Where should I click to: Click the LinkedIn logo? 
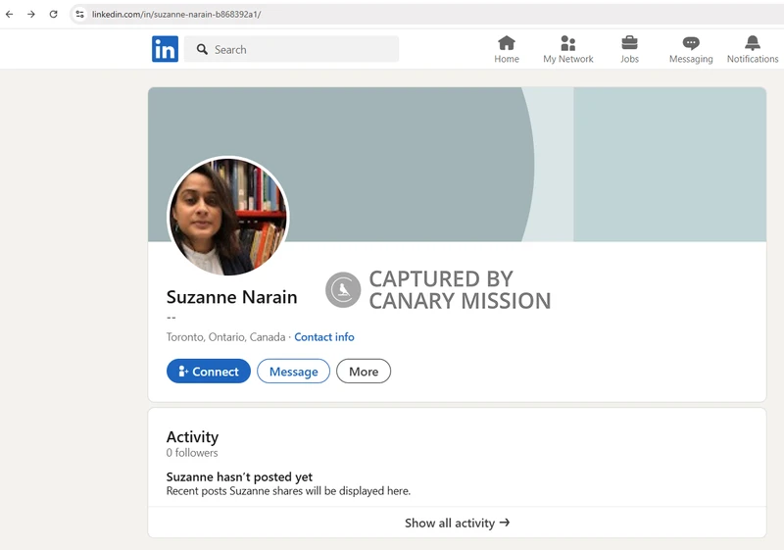tap(165, 49)
